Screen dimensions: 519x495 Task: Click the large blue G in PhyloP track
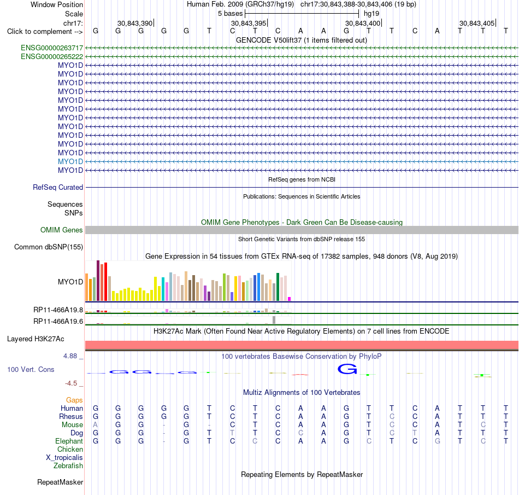tap(347, 369)
